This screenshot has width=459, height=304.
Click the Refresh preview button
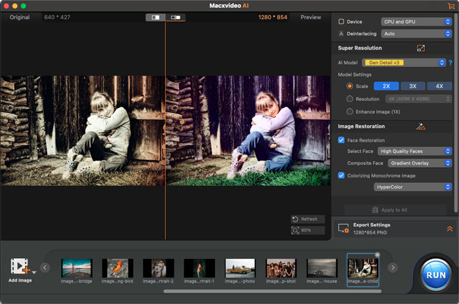308,219
